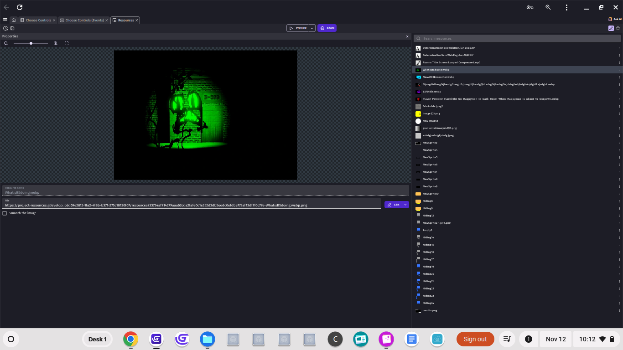Enable Smooth the image checkbox
623x350 pixels.
5,213
